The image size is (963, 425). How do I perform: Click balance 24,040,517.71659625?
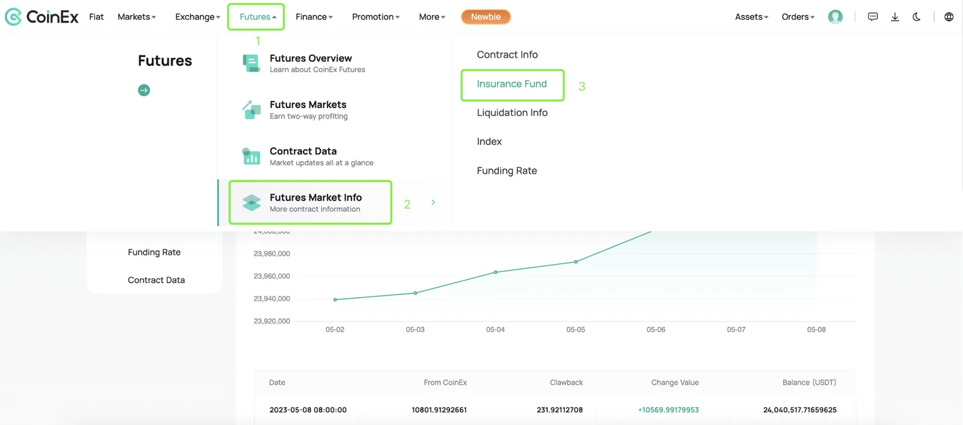pos(800,410)
